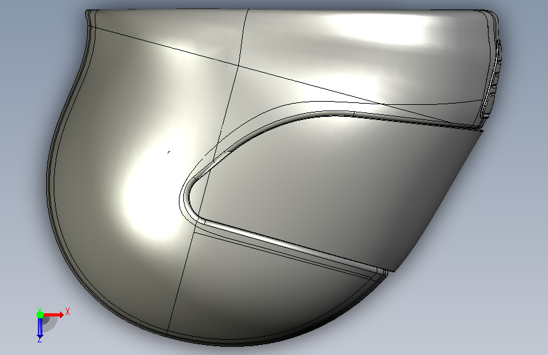Click the upper straight segment of the raised bead

402,119
